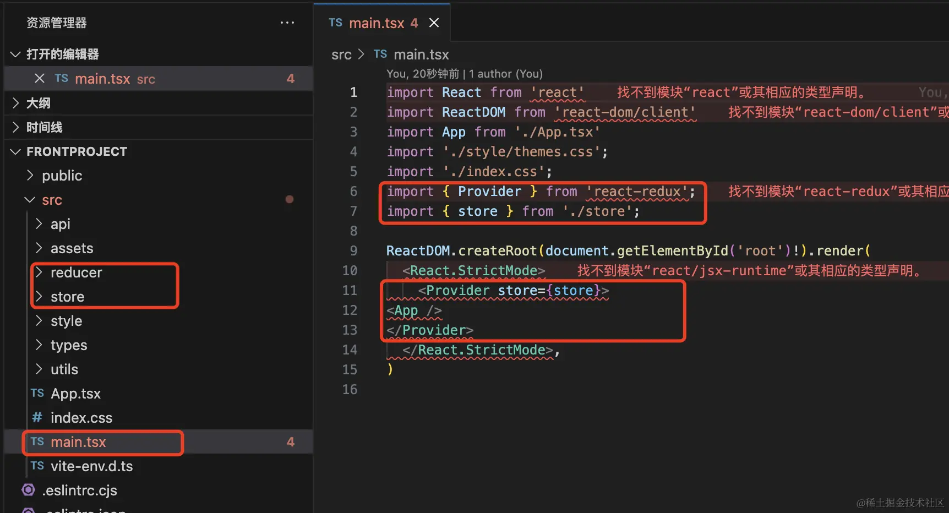Click the error count 4 in open editors

[x=291, y=79]
